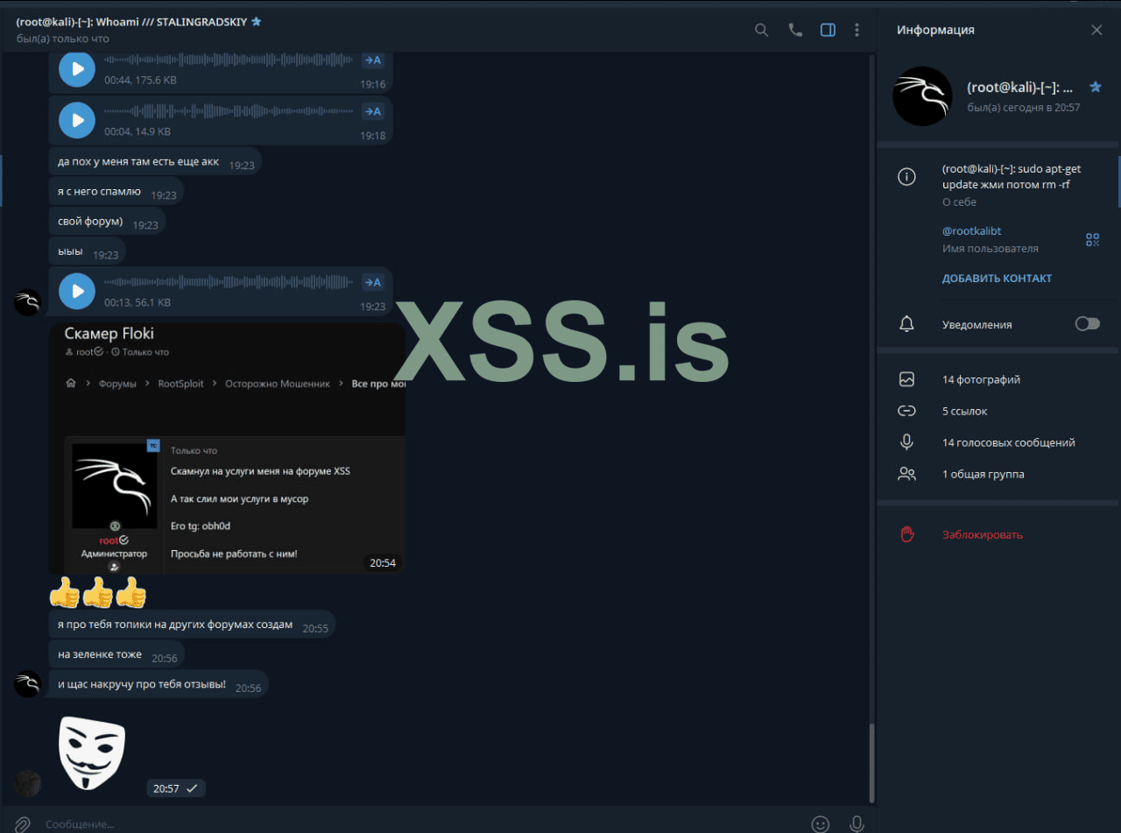Open search in this chat
1121x833 pixels.
[x=761, y=30]
